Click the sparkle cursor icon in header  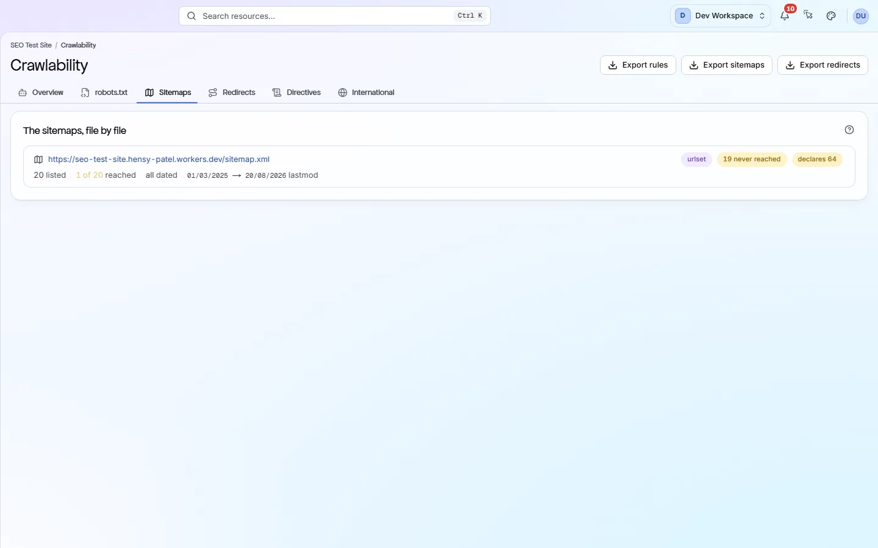pos(808,16)
